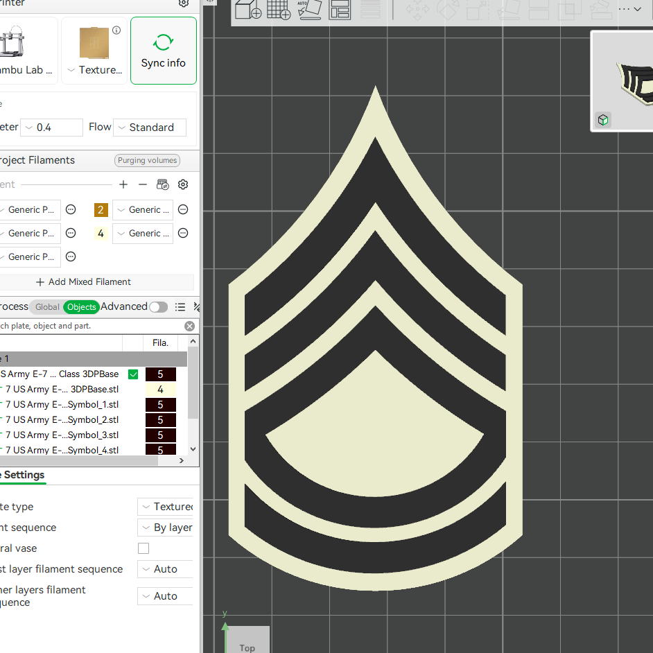Click ellipsis next to third-row Generic P filament
Image resolution: width=653 pixels, height=653 pixels.
click(x=71, y=256)
